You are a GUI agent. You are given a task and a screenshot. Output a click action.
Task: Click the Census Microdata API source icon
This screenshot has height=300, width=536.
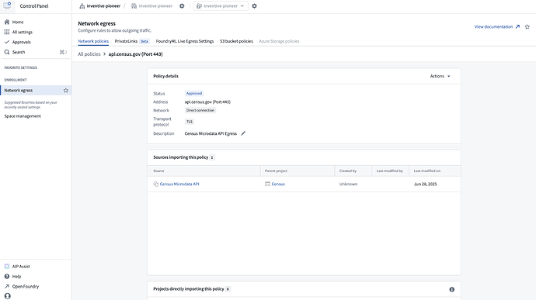pos(156,184)
